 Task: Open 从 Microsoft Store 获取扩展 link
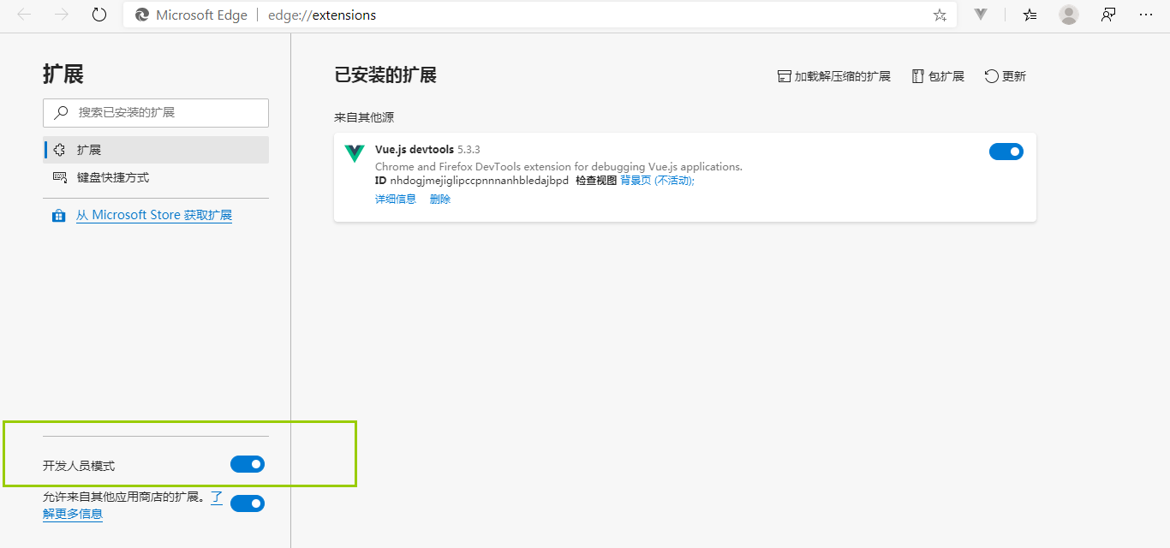[x=154, y=215]
